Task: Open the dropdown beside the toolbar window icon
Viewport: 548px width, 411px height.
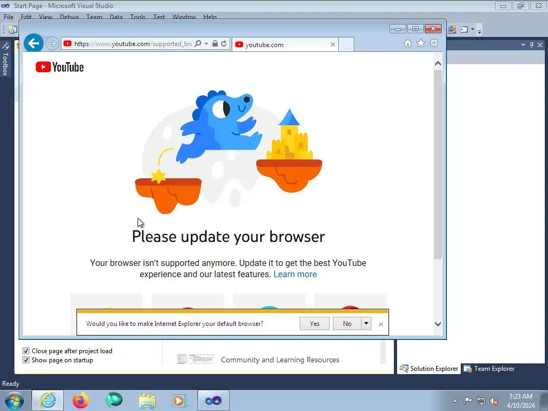Action: 473,29
